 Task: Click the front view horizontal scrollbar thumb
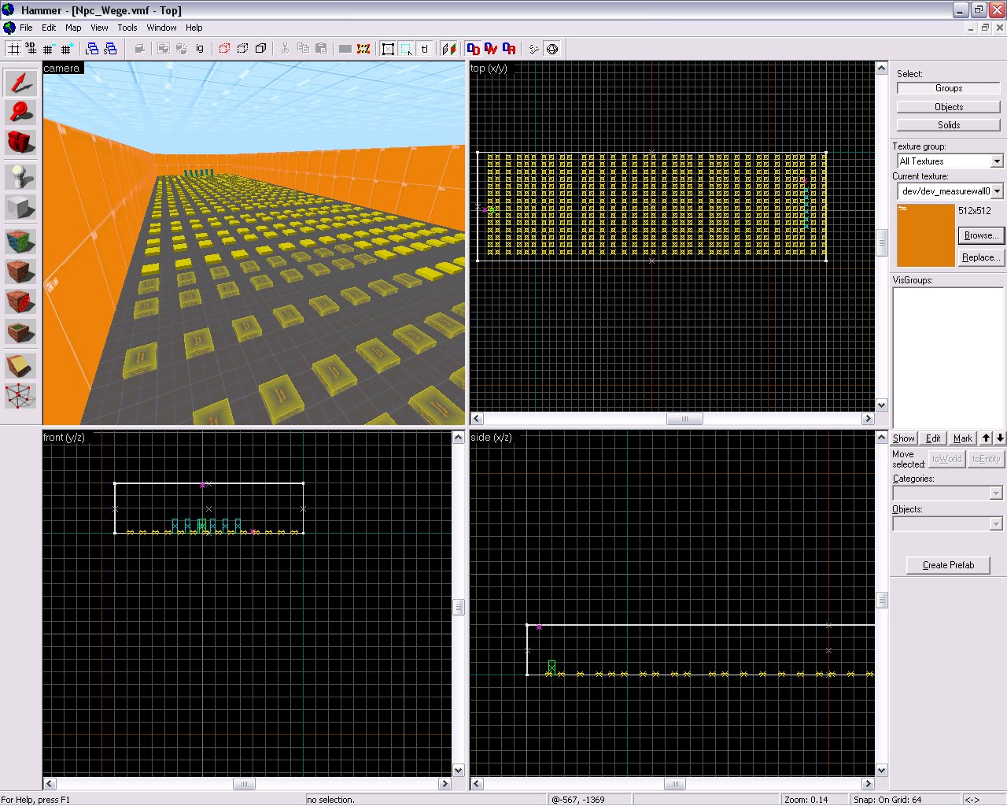coord(244,784)
